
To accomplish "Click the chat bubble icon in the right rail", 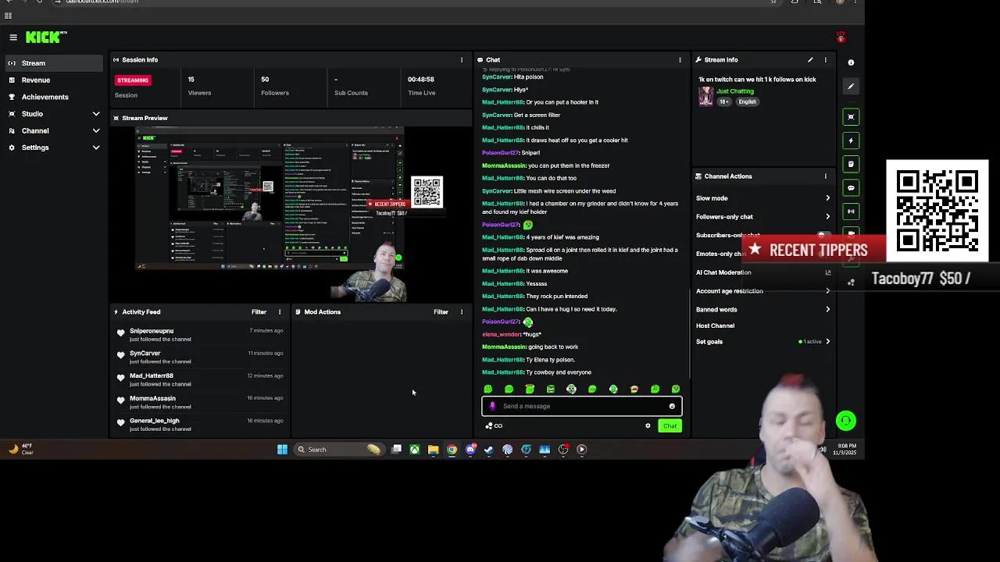I will click(x=851, y=187).
